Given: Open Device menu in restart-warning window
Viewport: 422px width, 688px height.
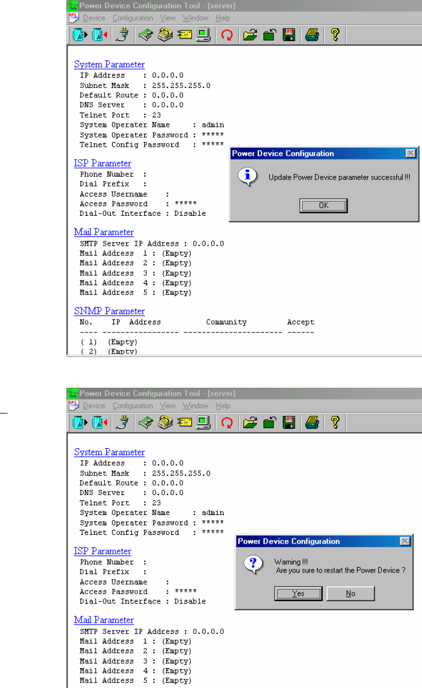Looking at the screenshot, I should tap(94, 406).
